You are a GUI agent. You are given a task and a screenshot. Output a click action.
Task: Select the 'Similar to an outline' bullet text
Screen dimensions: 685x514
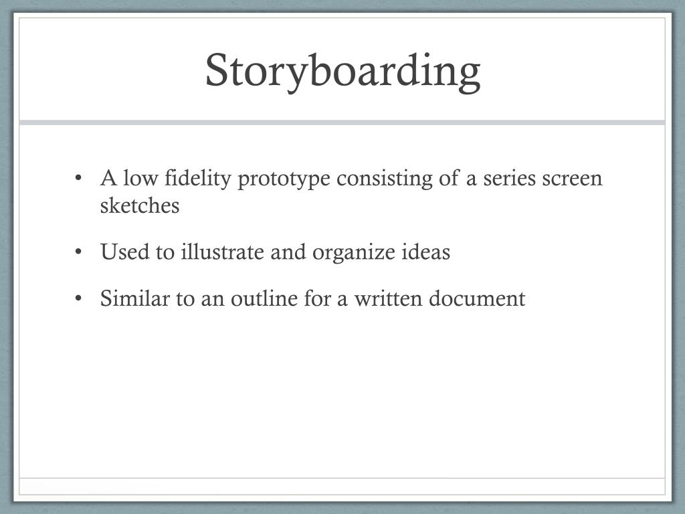coord(312,298)
